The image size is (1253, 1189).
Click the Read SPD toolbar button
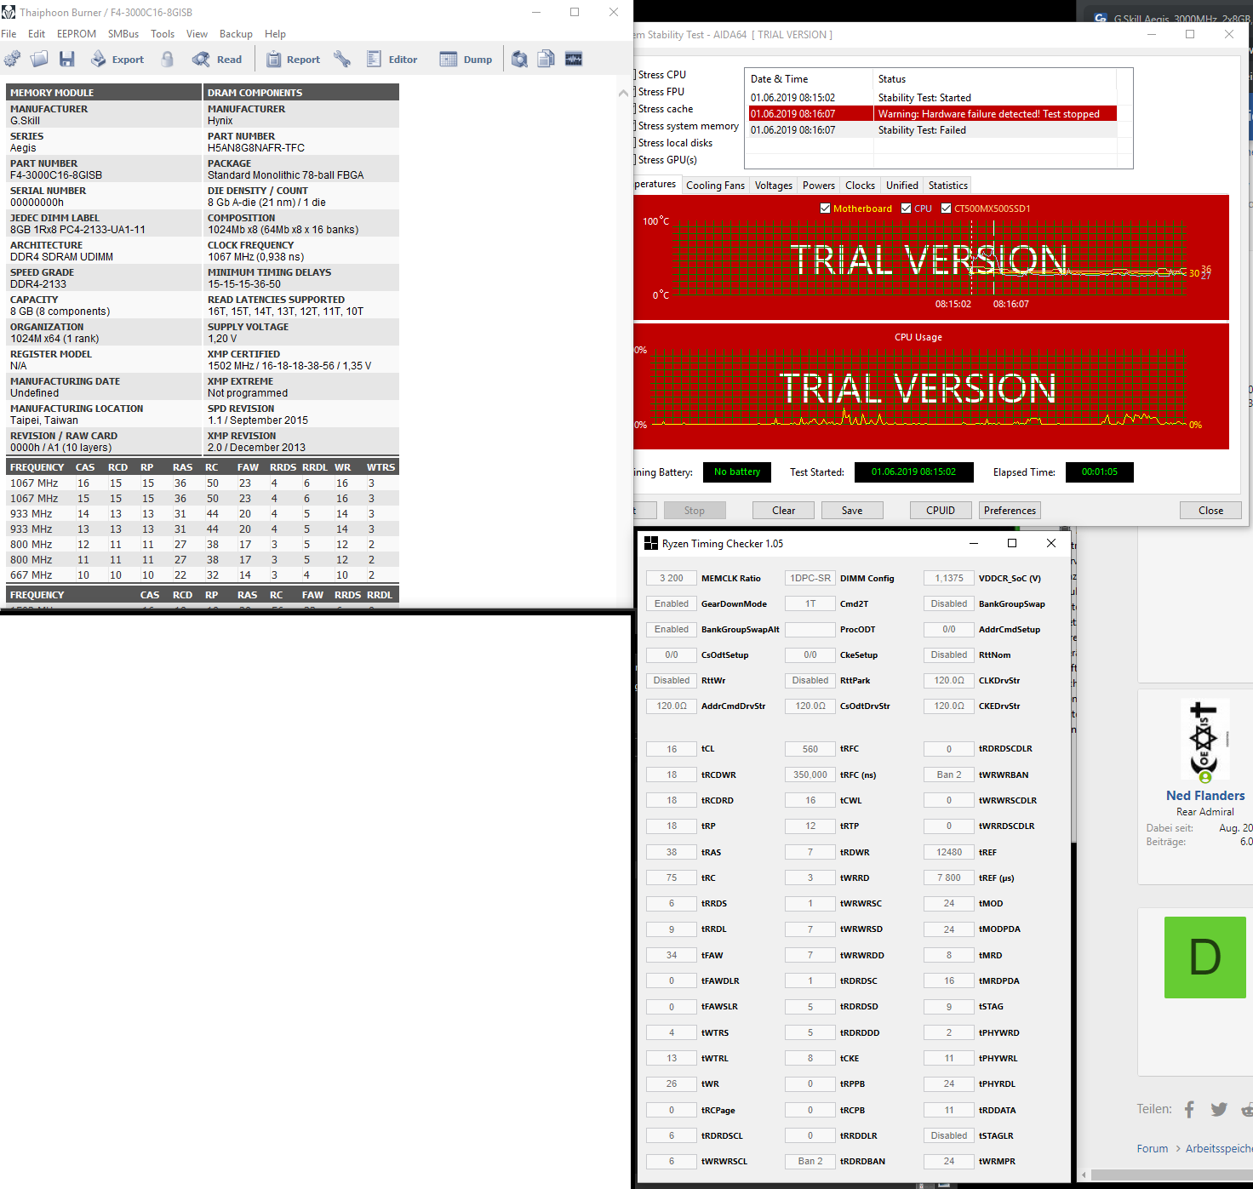[x=217, y=59]
